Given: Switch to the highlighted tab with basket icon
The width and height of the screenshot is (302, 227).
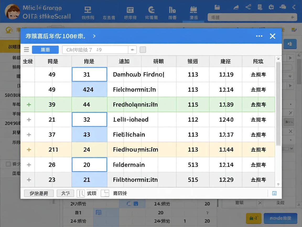Looking at the screenshot, I should pyautogui.click(x=193, y=12).
